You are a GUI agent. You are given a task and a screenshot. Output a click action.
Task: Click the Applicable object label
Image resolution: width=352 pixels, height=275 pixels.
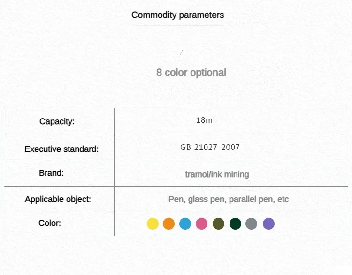pos(58,199)
